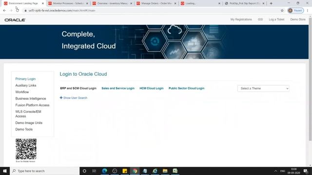312x175 pixels.
Task: Reload the page with the refresh icon
Action: [x=18, y=11]
